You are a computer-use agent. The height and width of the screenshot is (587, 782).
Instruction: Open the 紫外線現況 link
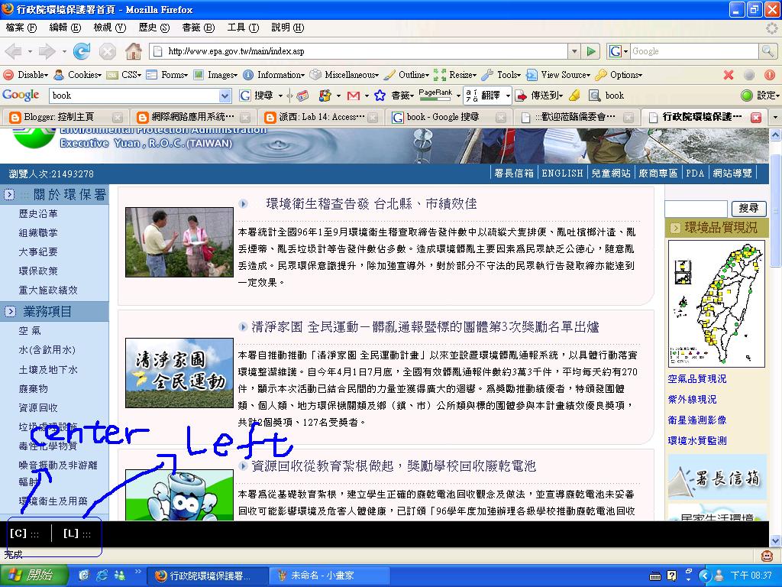pos(692,399)
